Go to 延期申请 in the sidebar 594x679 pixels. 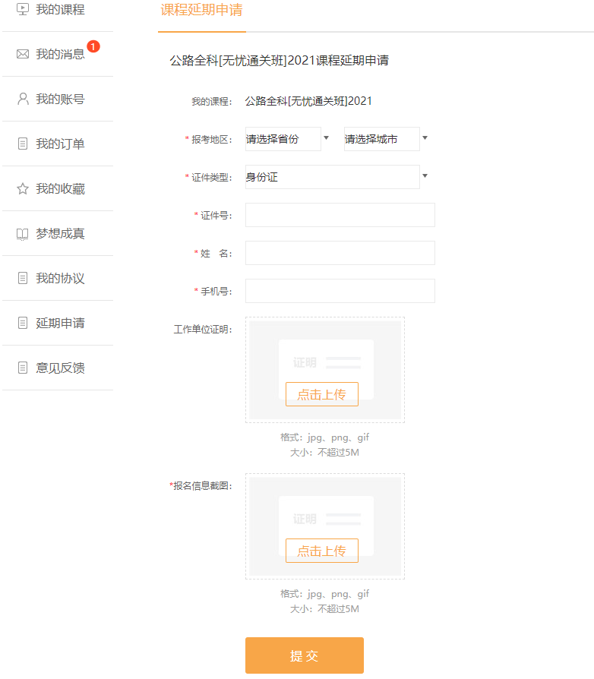click(59, 324)
